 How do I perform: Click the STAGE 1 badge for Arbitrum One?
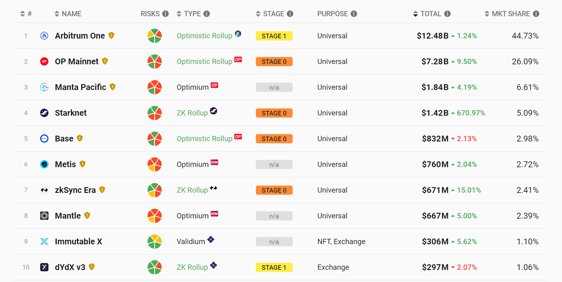coord(274,36)
